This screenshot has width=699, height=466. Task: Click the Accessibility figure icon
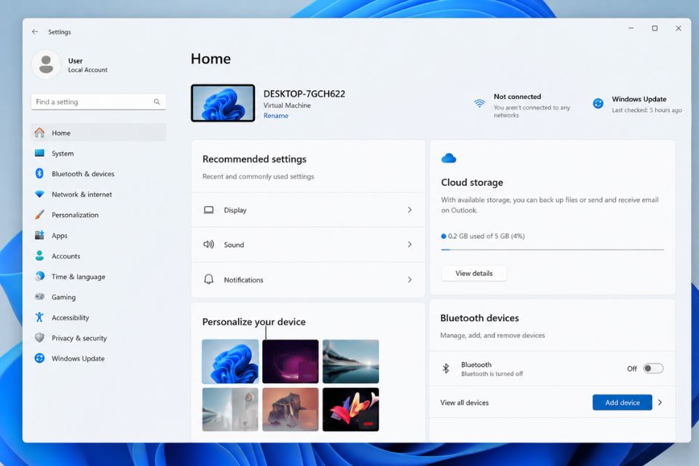coord(39,317)
